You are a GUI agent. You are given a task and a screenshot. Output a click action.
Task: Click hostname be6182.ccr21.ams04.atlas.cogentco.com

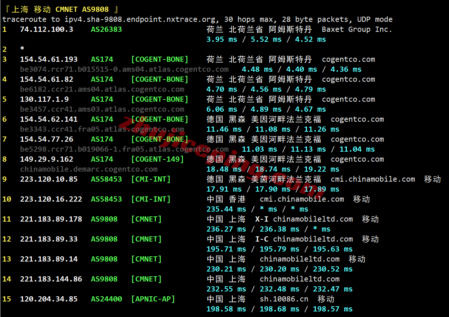102,89
